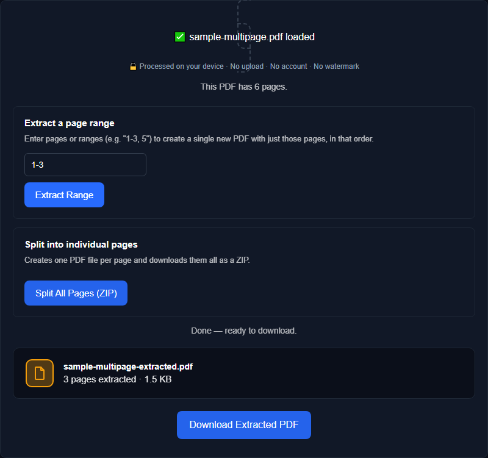Screen dimensions: 488x458
Task: Select the sample-multipage-extracted.pdf file name
Action: pos(128,367)
